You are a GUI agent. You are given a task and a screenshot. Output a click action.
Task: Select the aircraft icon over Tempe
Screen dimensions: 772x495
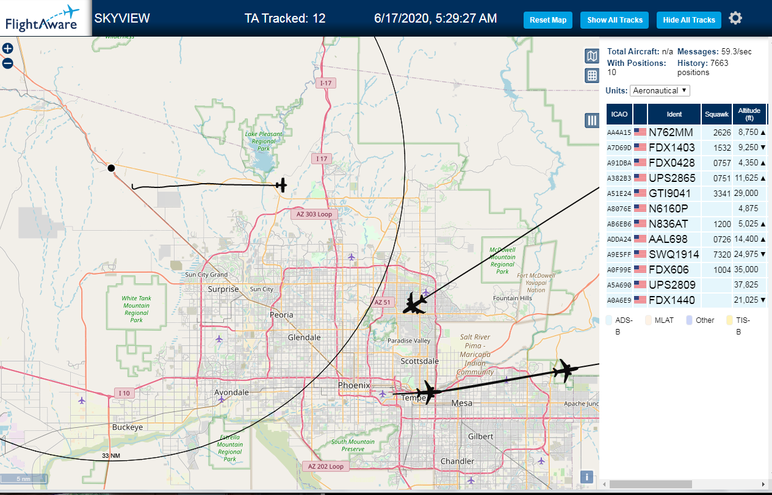428,392
